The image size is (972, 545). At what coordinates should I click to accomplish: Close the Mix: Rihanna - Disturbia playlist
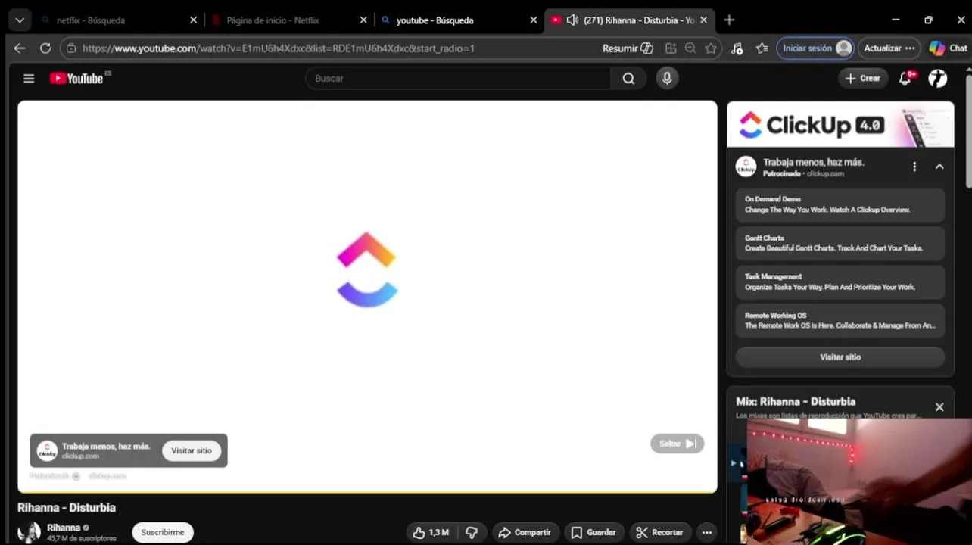click(x=939, y=407)
